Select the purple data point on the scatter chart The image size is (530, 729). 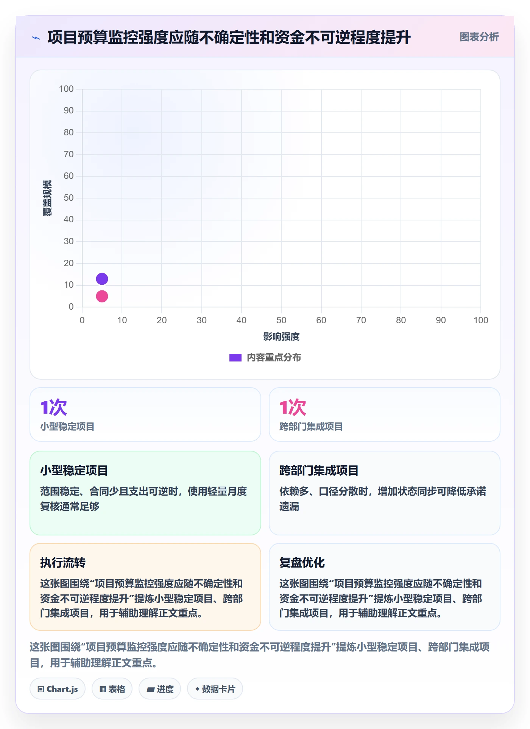102,279
